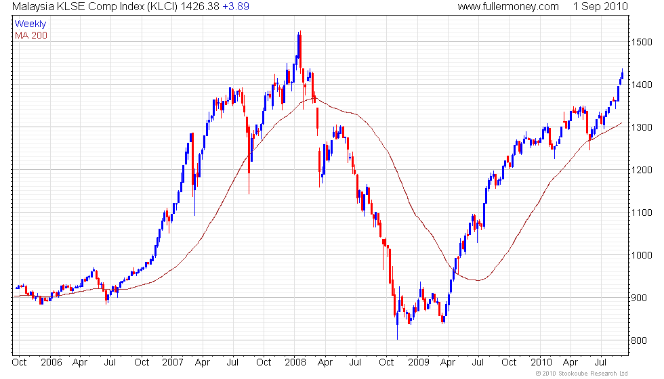Click the 2010 year label on time axis

541,363
